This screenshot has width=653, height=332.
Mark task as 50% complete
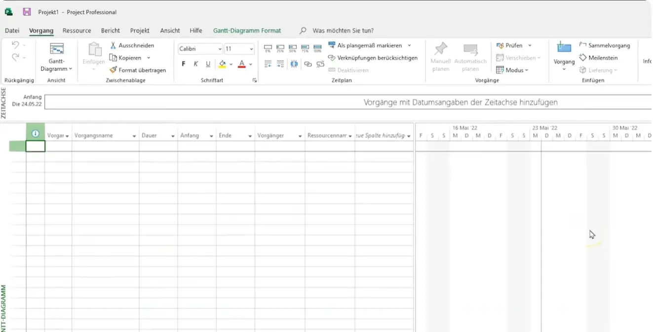click(x=293, y=48)
